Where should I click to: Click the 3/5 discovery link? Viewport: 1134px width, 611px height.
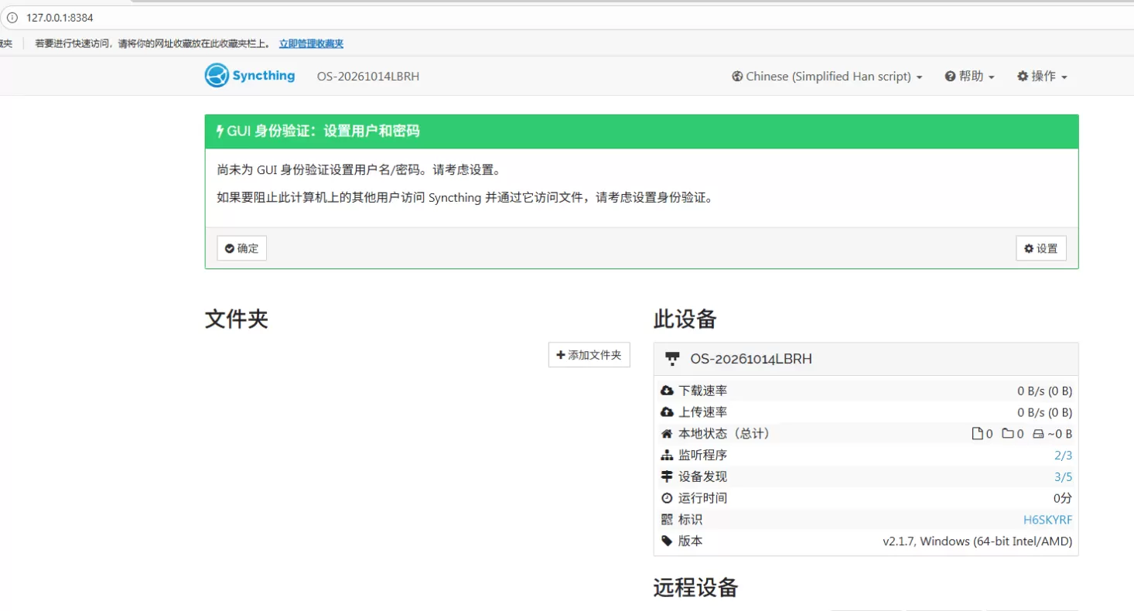pos(1064,476)
